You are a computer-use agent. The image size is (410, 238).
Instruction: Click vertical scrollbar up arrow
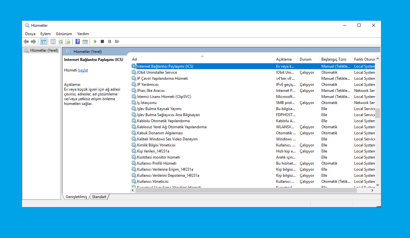point(377,59)
